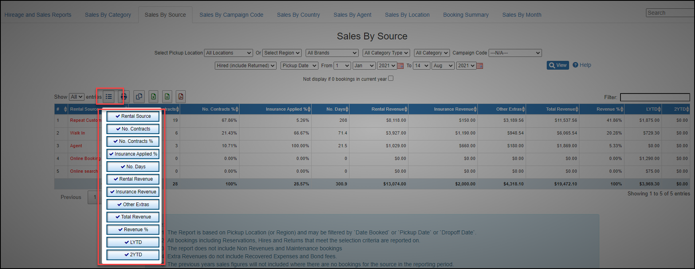Screen dimensions: 695x269
Task: Export table to PDF icon
Action: click(x=181, y=97)
